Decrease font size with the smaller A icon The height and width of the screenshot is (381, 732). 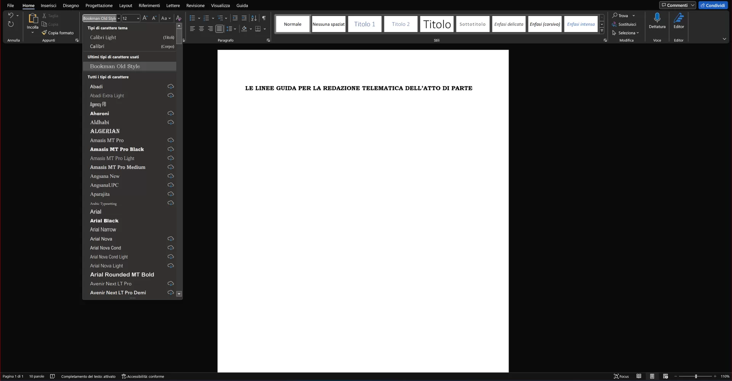click(x=154, y=18)
